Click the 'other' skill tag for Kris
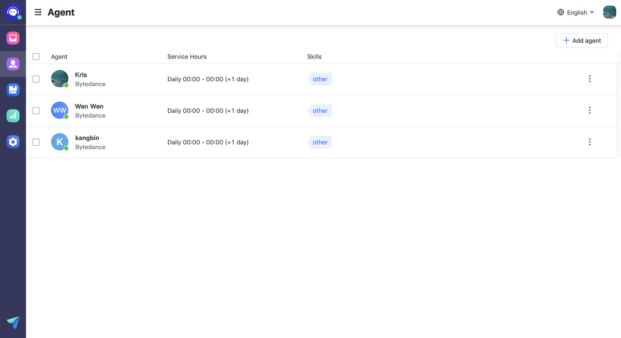 point(320,79)
